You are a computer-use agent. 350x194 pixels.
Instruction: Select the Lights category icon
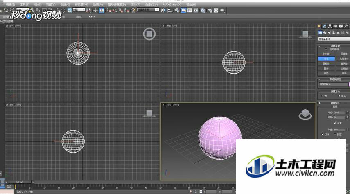coord(329,33)
